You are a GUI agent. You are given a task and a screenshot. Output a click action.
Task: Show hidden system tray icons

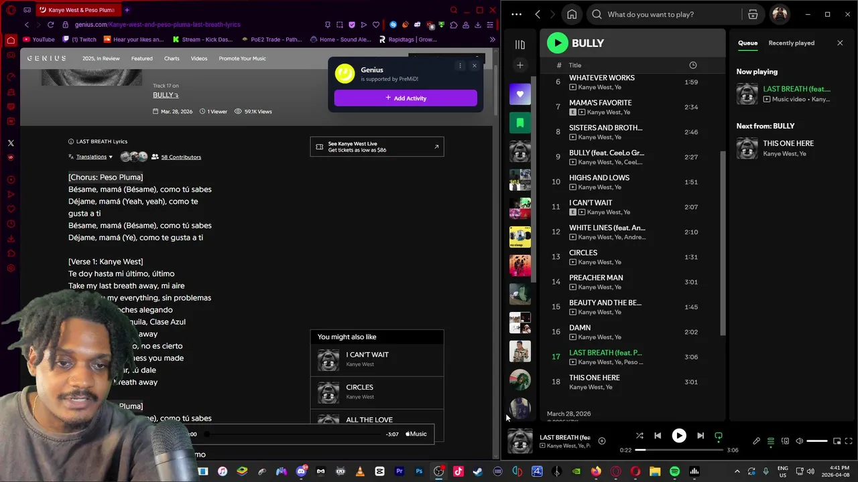[x=737, y=471]
